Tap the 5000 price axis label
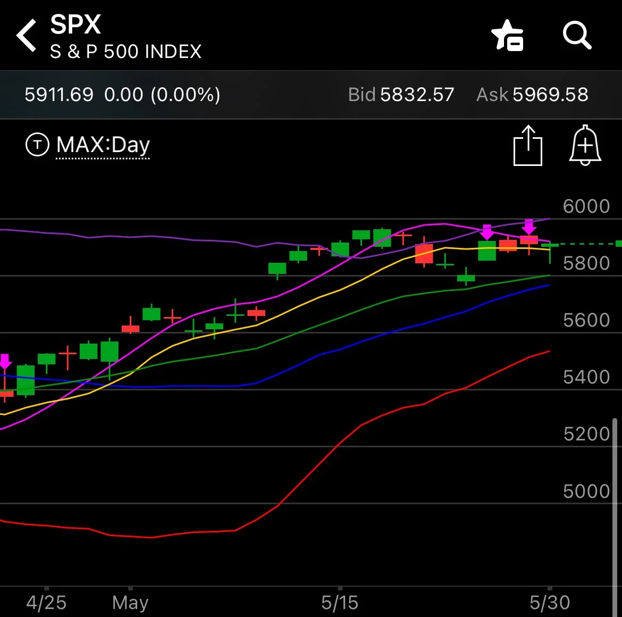622x617 pixels. (x=586, y=491)
